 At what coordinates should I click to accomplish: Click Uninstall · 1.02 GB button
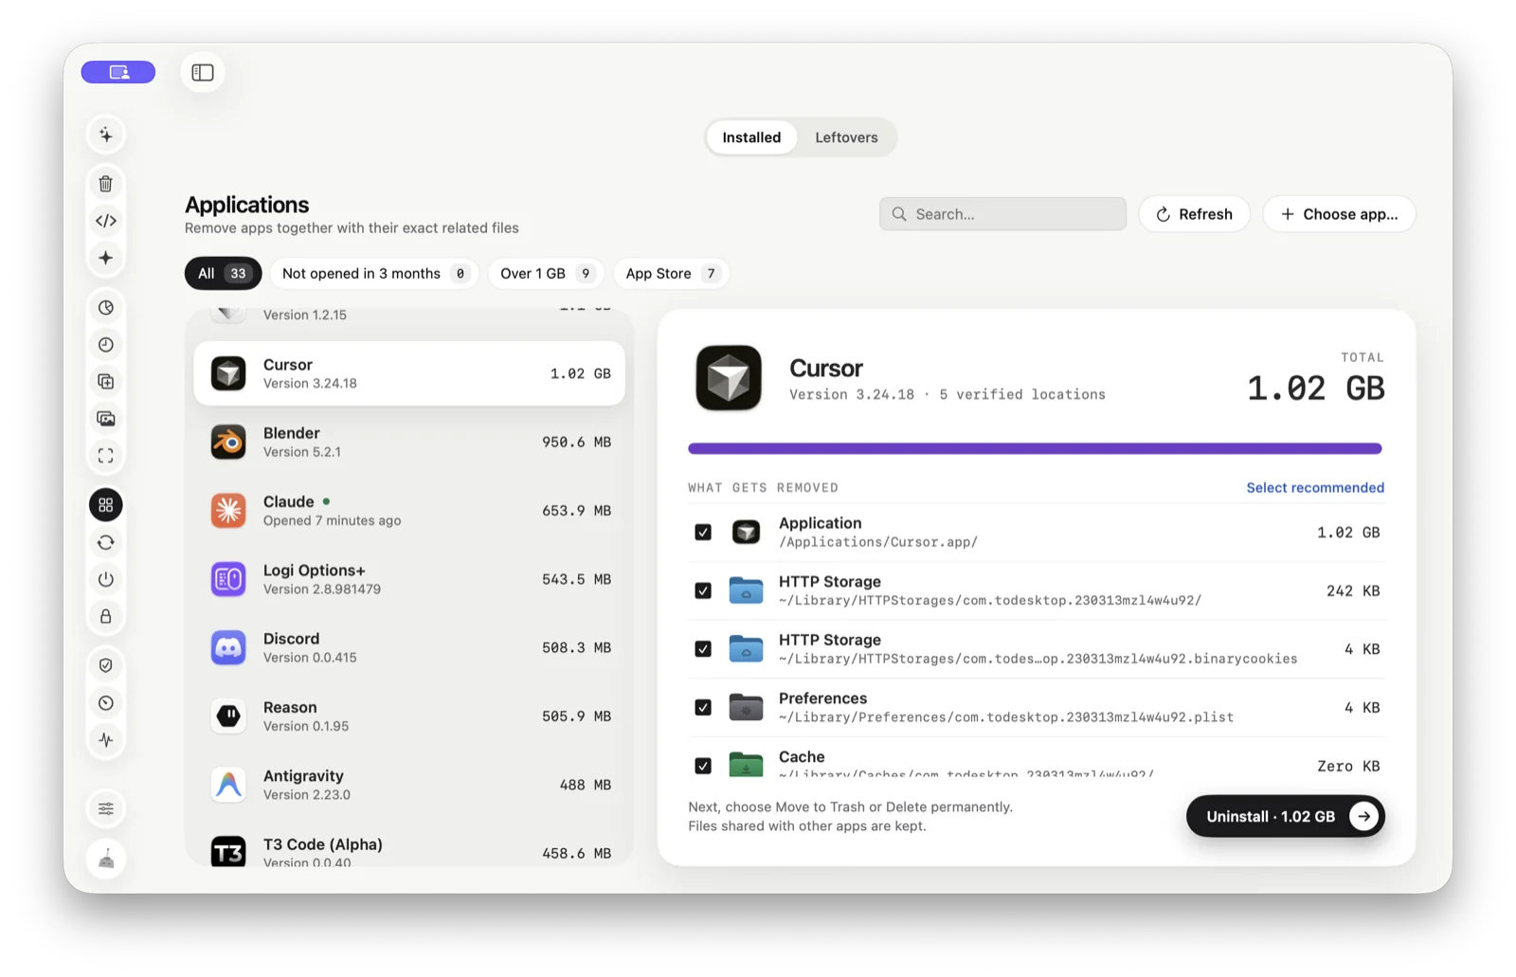[1285, 817]
